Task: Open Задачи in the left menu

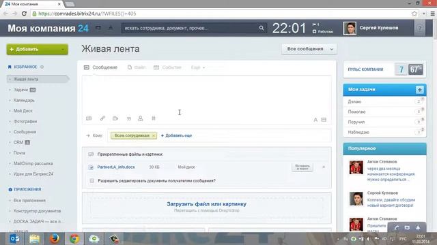Action: click(x=21, y=90)
